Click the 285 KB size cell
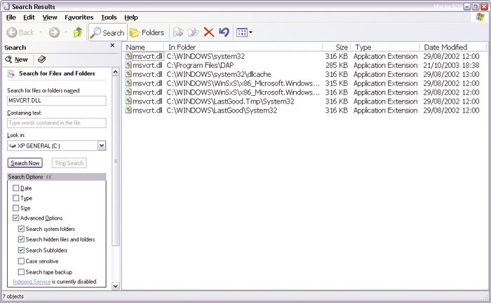This screenshot has width=491, height=303. coord(337,65)
